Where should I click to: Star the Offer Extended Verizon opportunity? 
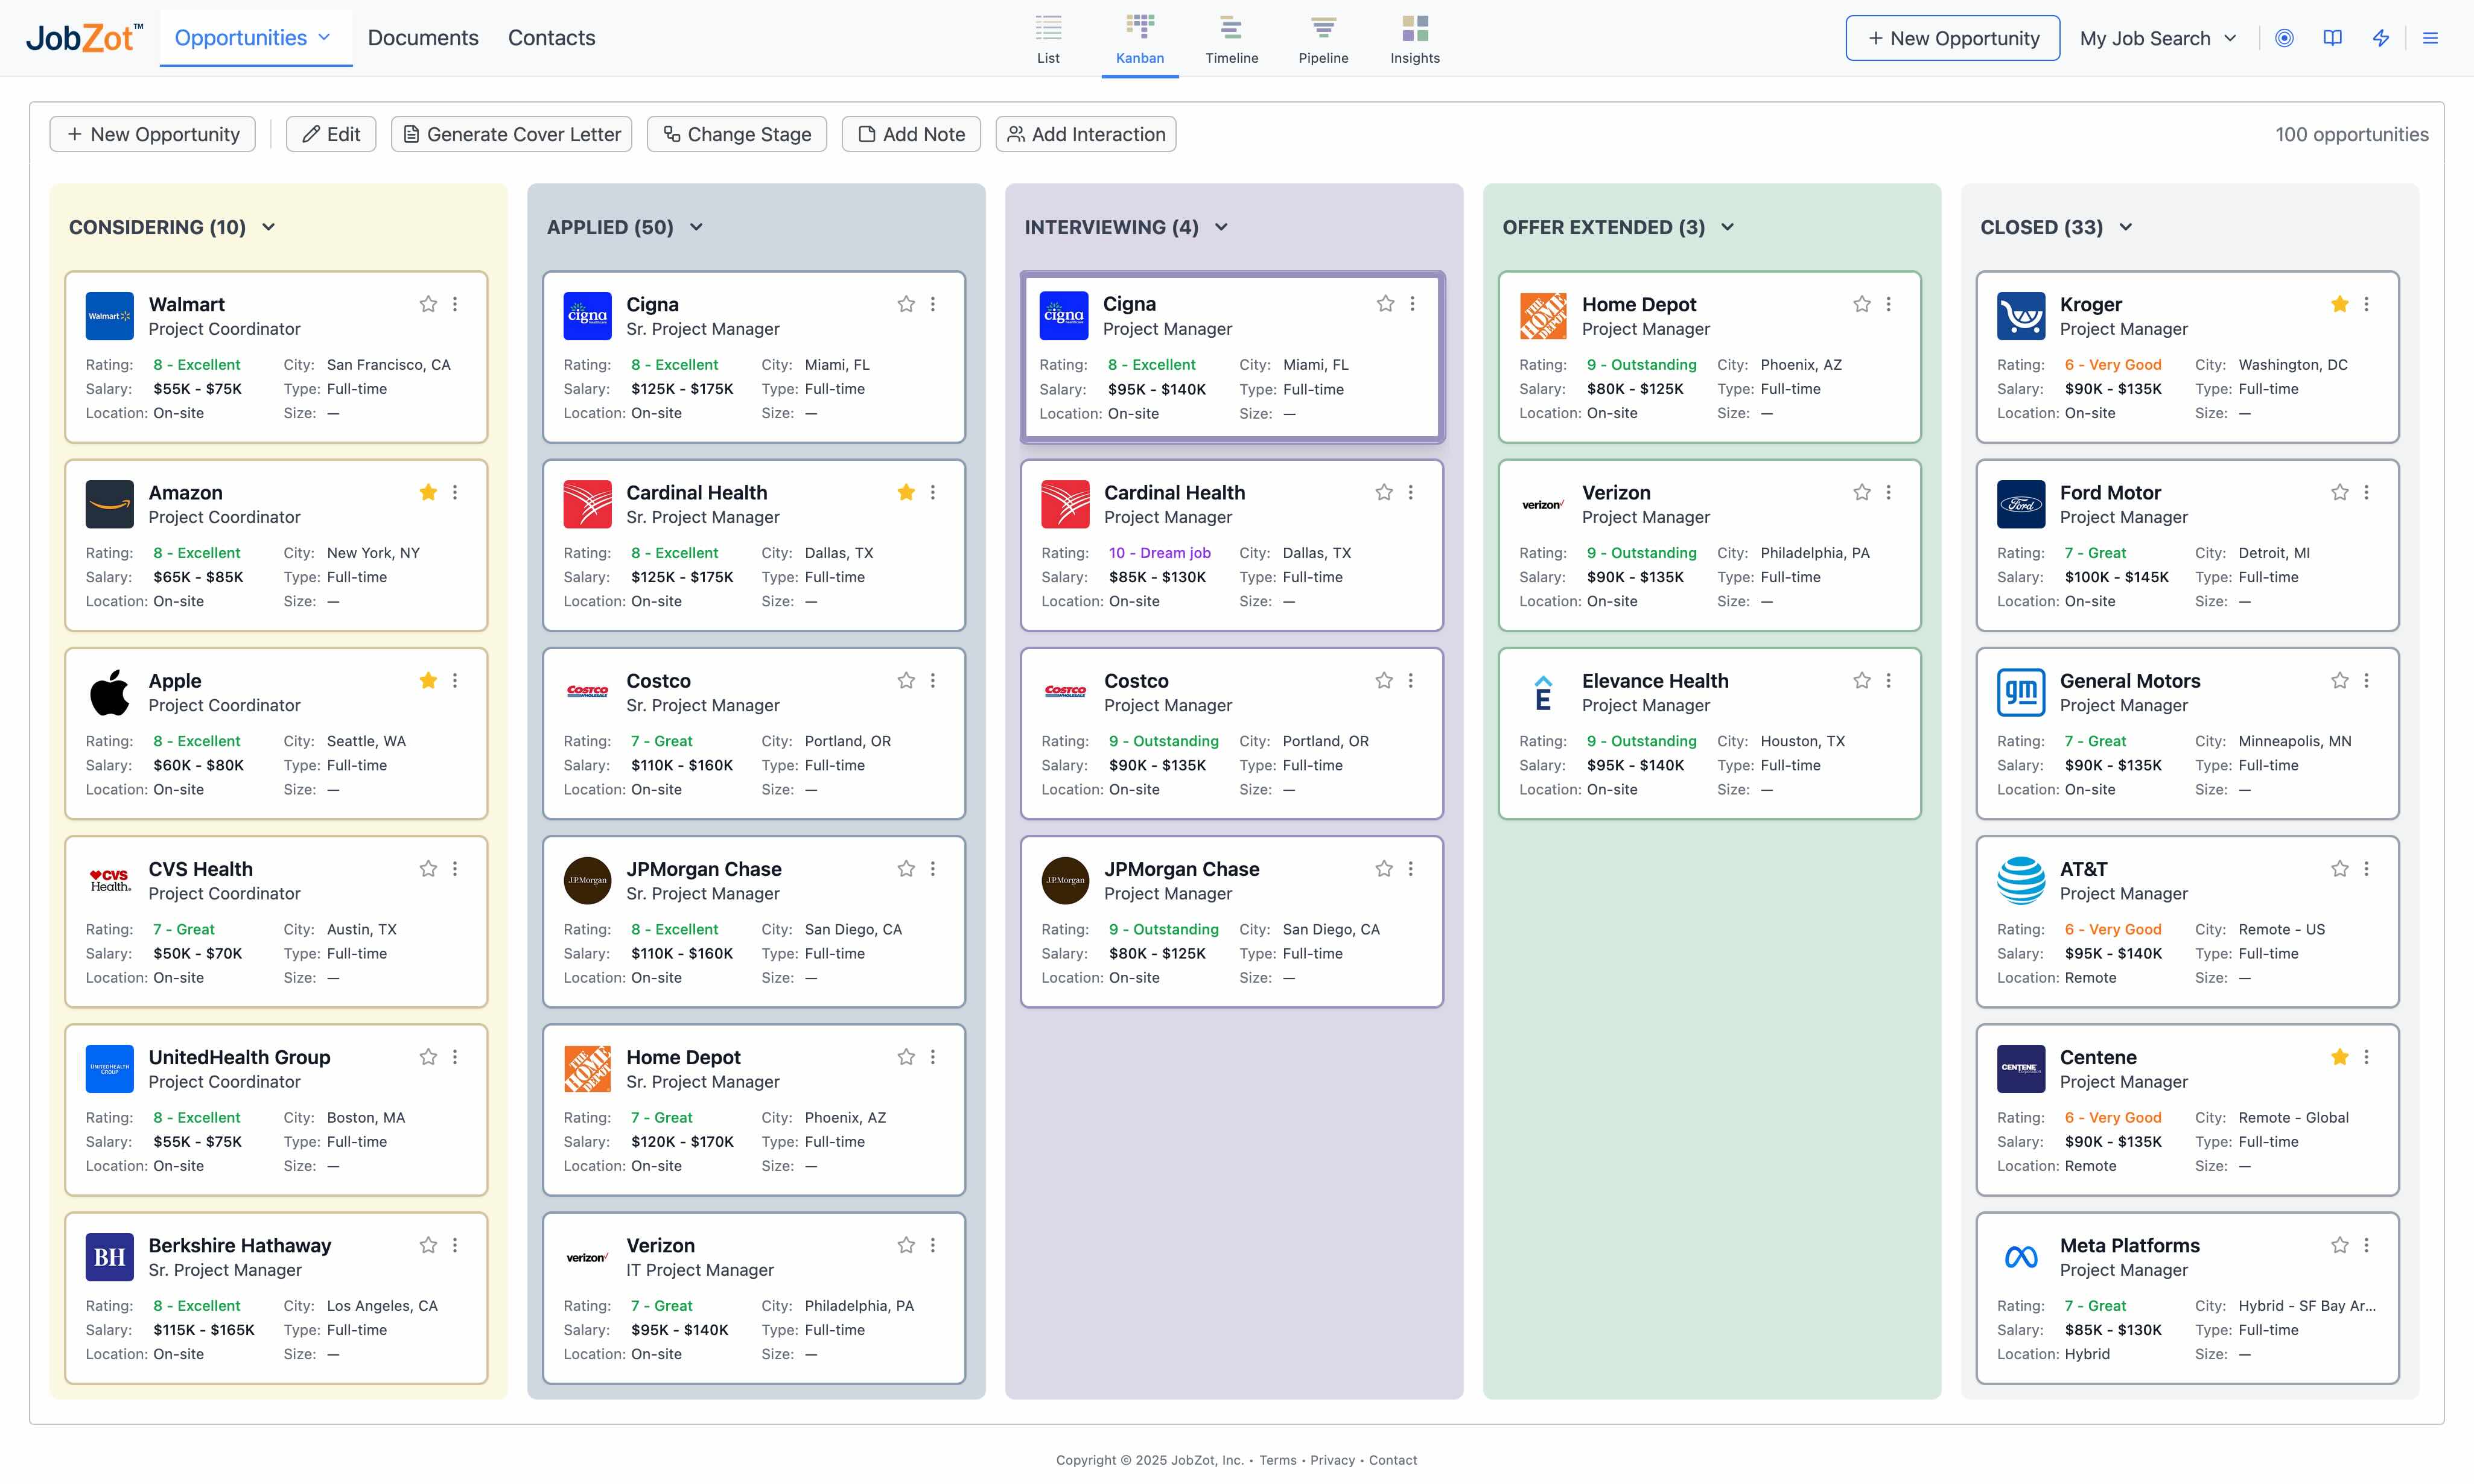1861,492
